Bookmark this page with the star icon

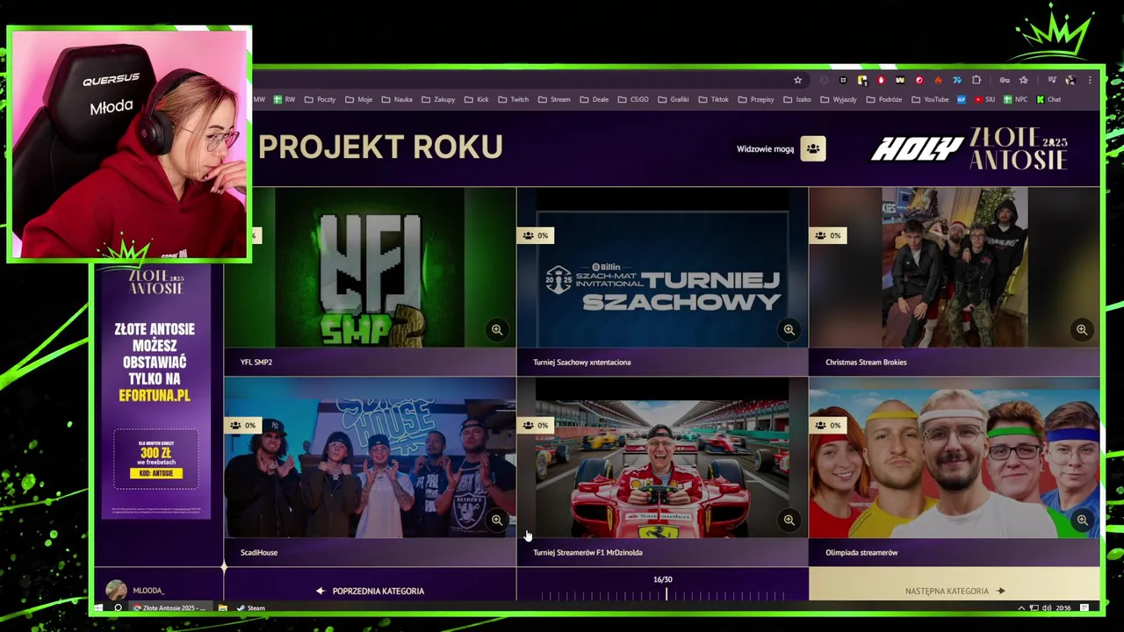797,80
